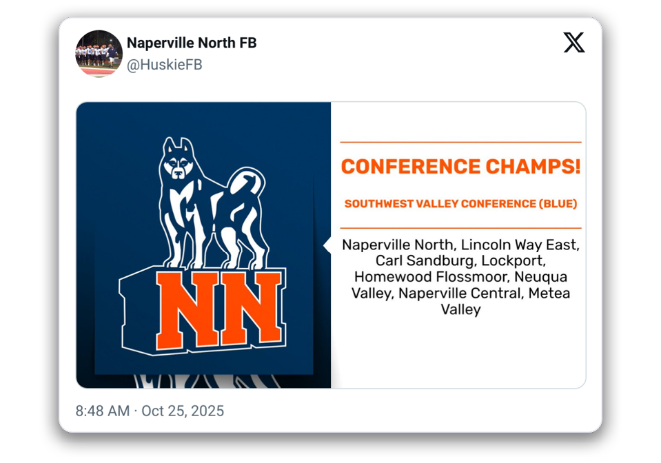Click the Southwest Valley Conference (Blue) subtitle
661x463 pixels.
click(460, 204)
